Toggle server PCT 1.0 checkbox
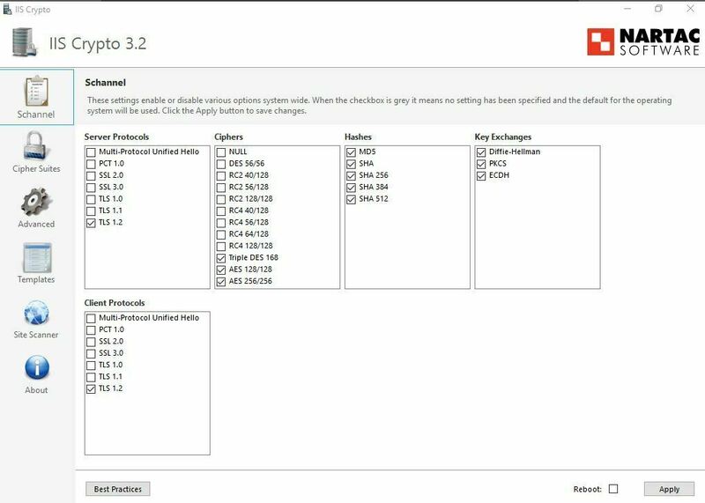The width and height of the screenshot is (705, 503). point(91,164)
